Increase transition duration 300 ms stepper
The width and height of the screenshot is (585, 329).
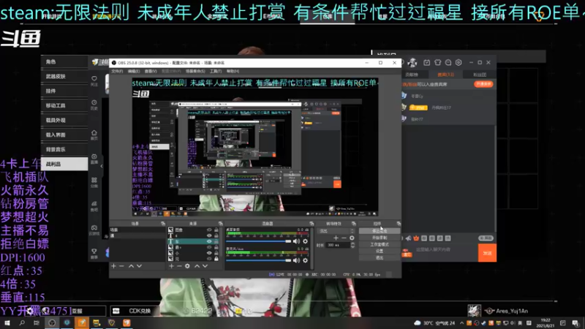pos(353,243)
